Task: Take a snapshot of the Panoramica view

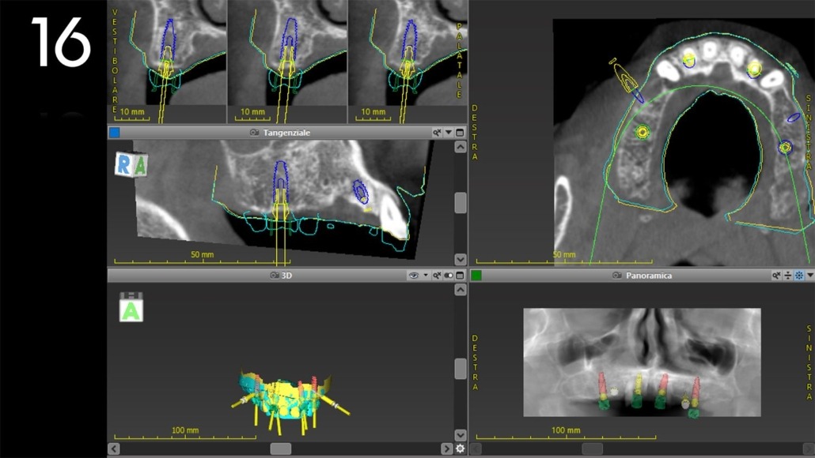Action: tap(616, 276)
